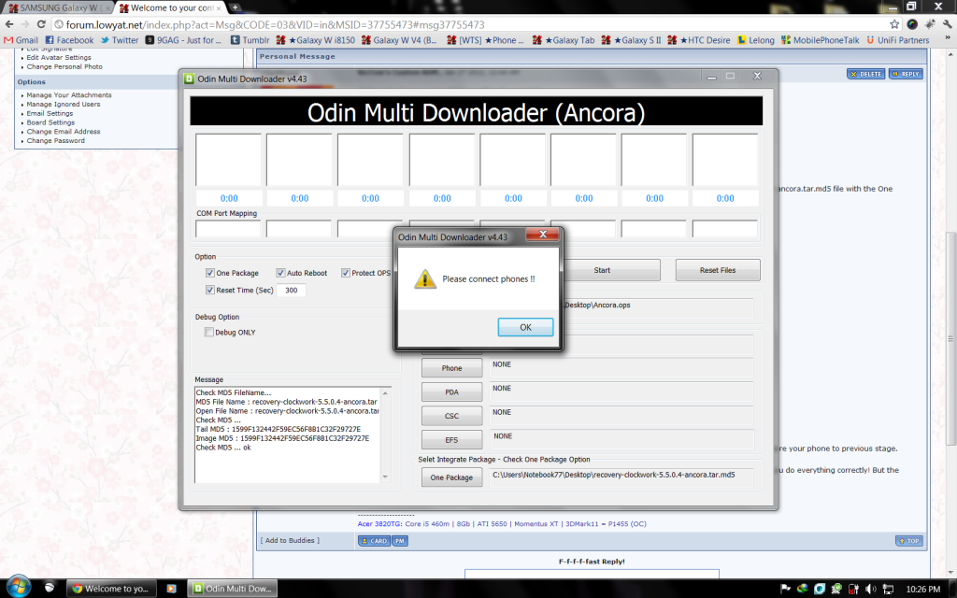Click OK in the connect phones dialog
The height and width of the screenshot is (598, 957).
[x=525, y=327]
